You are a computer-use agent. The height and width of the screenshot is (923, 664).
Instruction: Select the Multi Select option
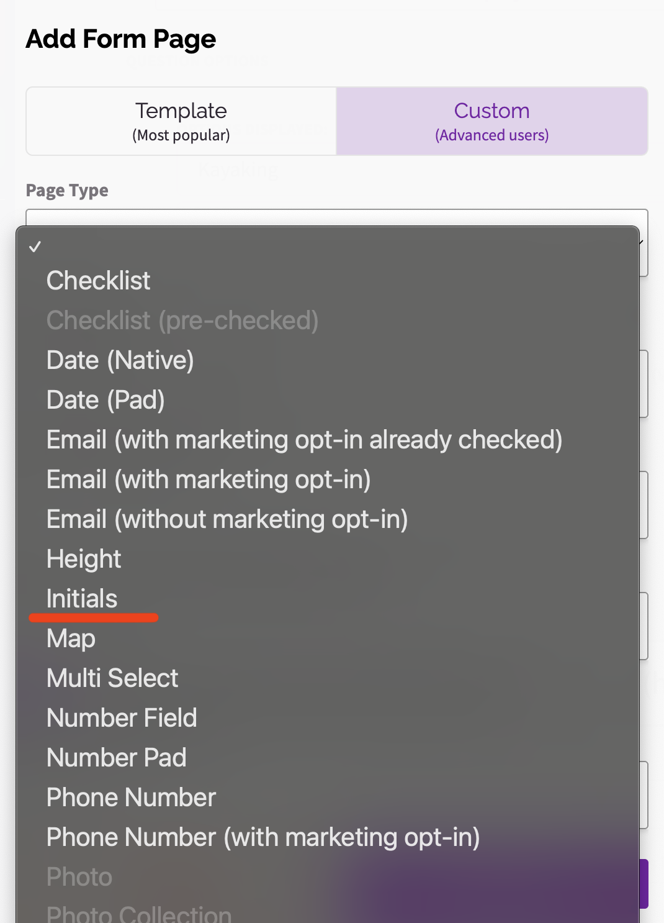coord(112,678)
